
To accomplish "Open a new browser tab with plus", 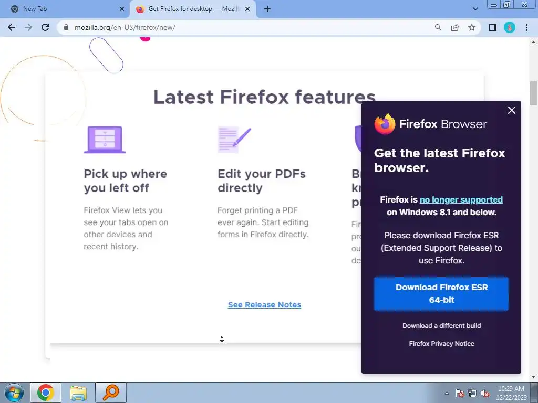I will tap(267, 9).
